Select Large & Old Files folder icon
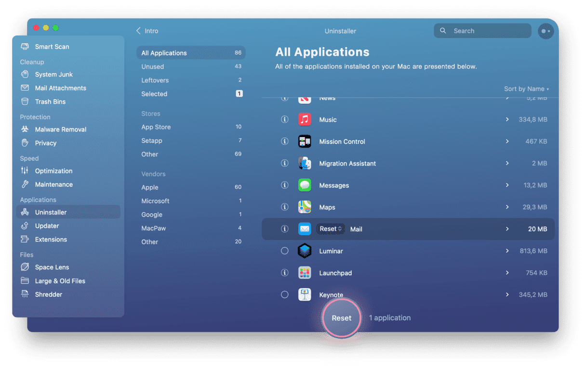 point(25,280)
